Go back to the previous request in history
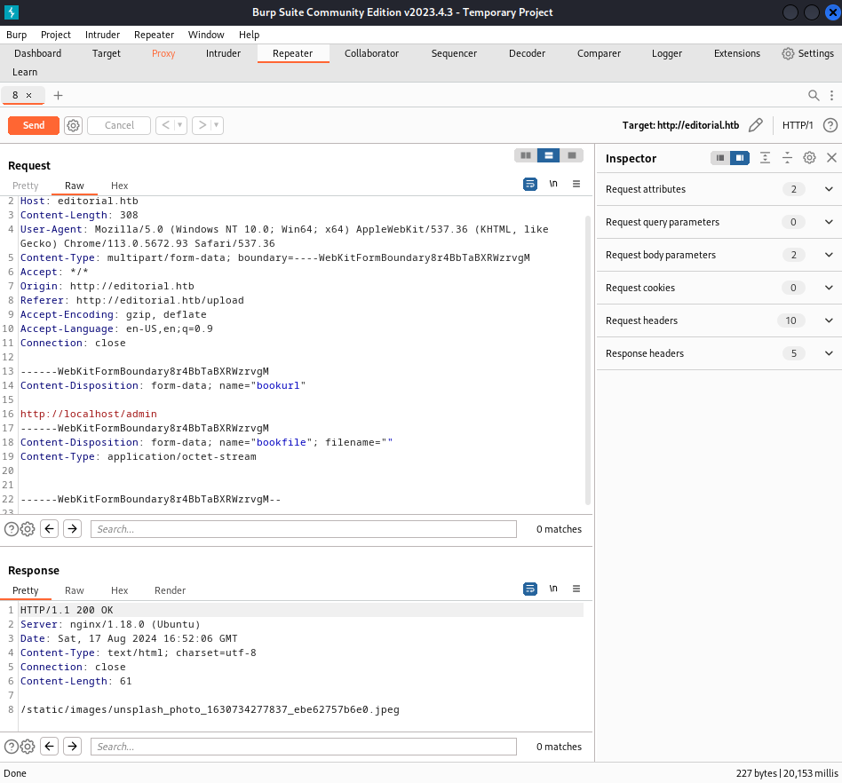Viewport: 842px width, 783px height. click(x=166, y=125)
